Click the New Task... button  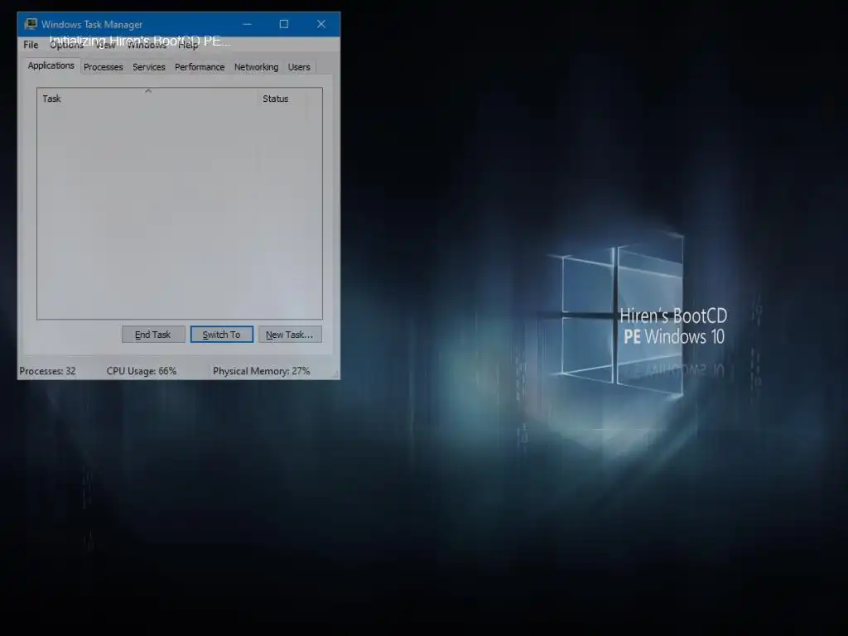290,335
